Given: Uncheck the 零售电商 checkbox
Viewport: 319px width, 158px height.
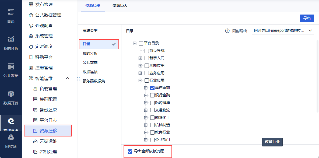Looking at the screenshot, I should [x=152, y=88].
